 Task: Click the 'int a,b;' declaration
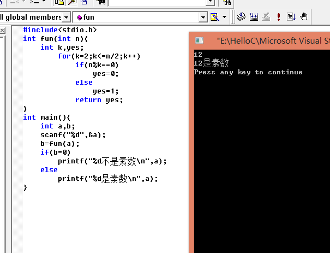[x=58, y=126]
